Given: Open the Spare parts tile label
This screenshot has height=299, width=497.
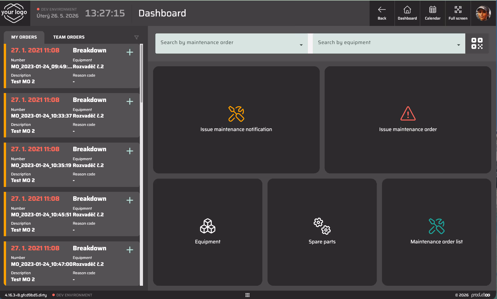Looking at the screenshot, I should pyautogui.click(x=322, y=242).
